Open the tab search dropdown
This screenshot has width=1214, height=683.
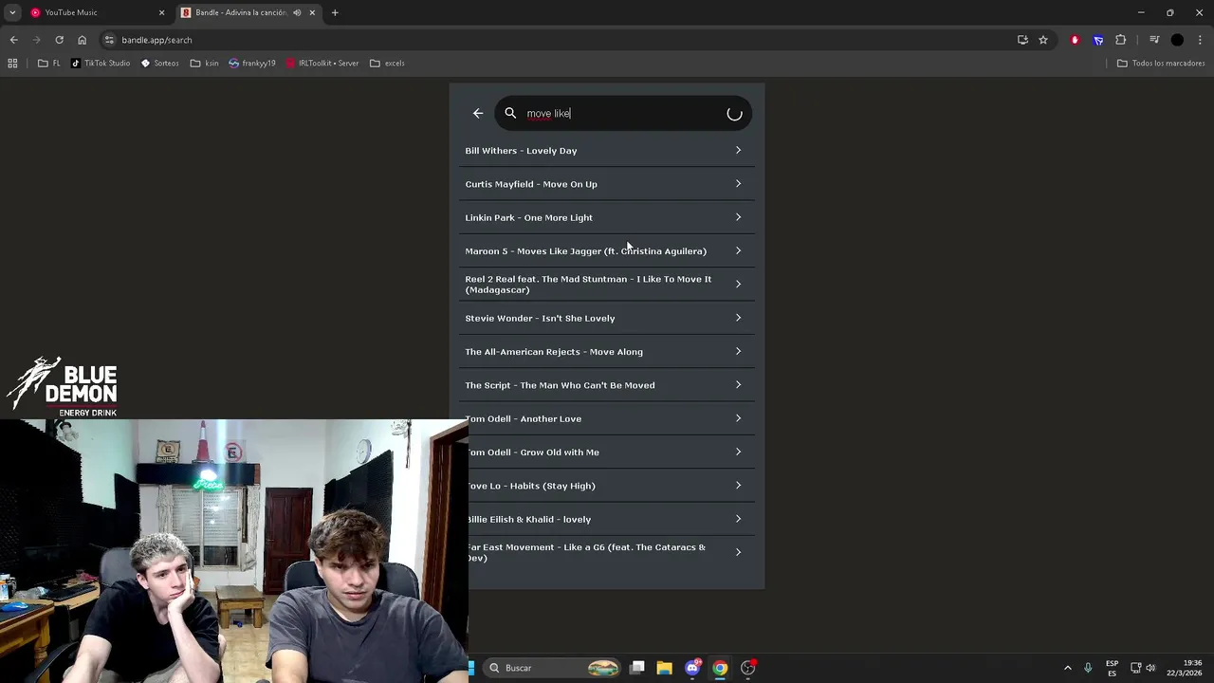coord(12,12)
